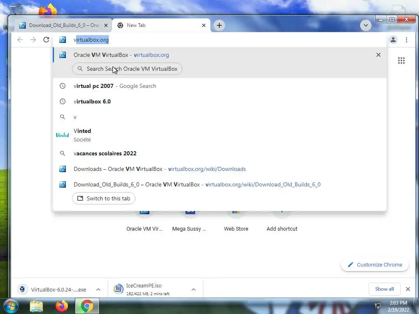Click the magnifier icon beside the 'v' suggestion
The width and height of the screenshot is (419, 314).
click(x=63, y=117)
